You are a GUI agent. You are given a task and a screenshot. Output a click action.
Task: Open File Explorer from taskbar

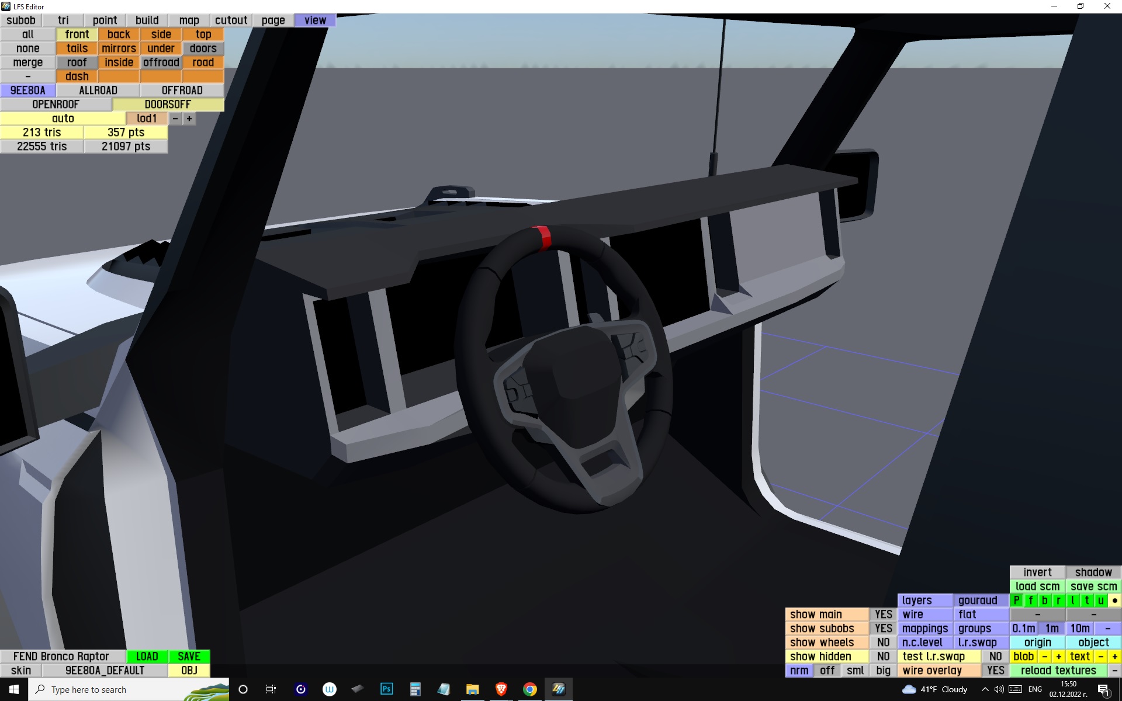[x=472, y=689]
